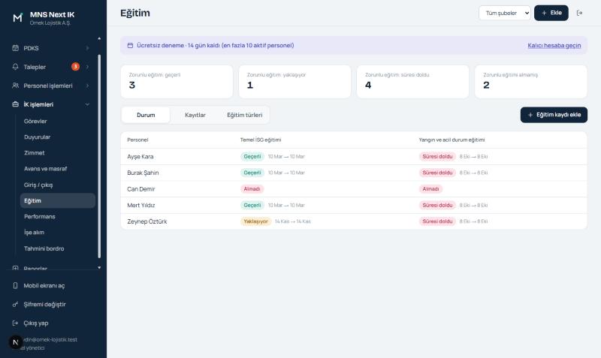
Task: Expand the Personel işlemleri chevron
Action: coord(87,86)
